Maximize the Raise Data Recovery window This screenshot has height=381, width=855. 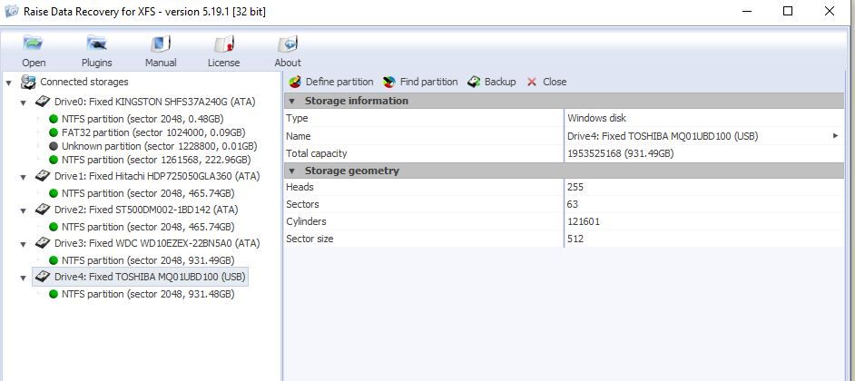click(x=788, y=11)
